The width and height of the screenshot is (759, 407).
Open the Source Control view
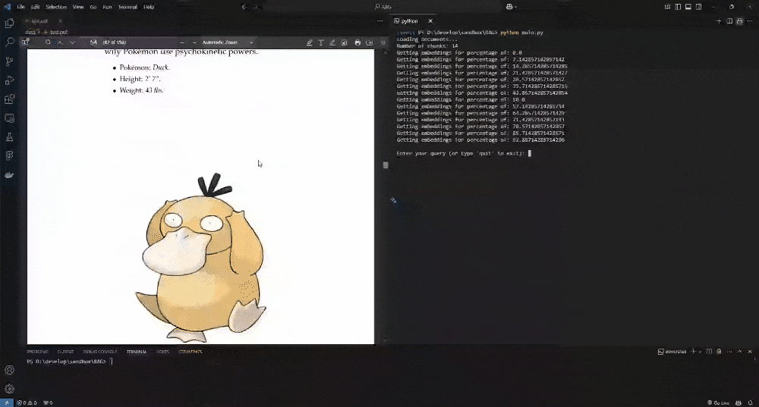[x=9, y=61]
